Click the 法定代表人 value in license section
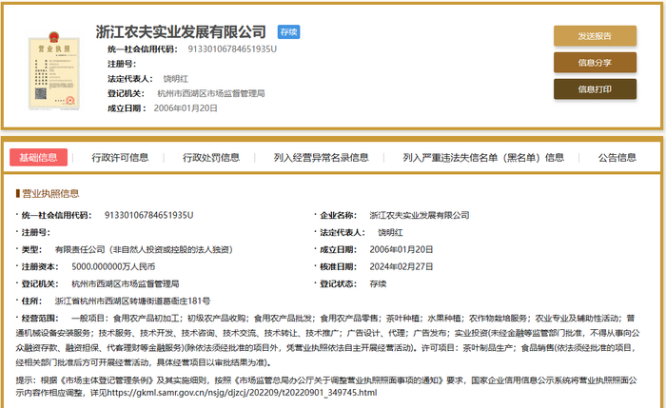Screen dimensions: 666x408 click(x=390, y=232)
